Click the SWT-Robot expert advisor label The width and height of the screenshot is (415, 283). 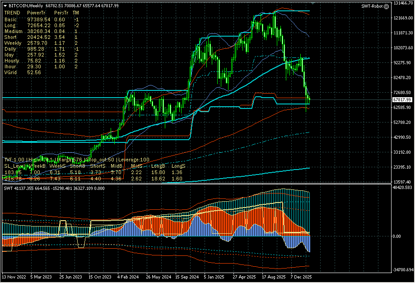(372, 6)
